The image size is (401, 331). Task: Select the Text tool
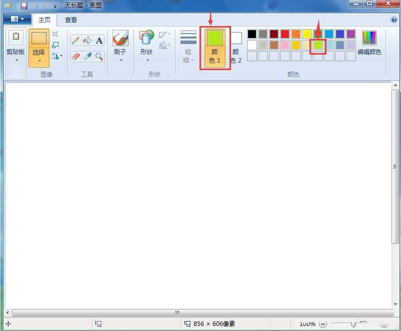(99, 40)
